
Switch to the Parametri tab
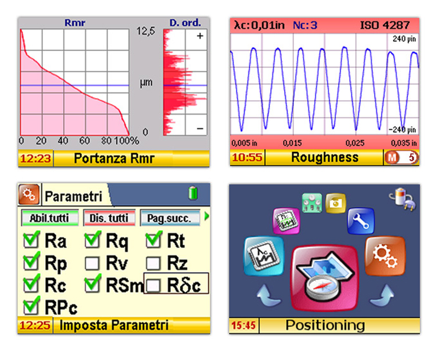pos(73,196)
